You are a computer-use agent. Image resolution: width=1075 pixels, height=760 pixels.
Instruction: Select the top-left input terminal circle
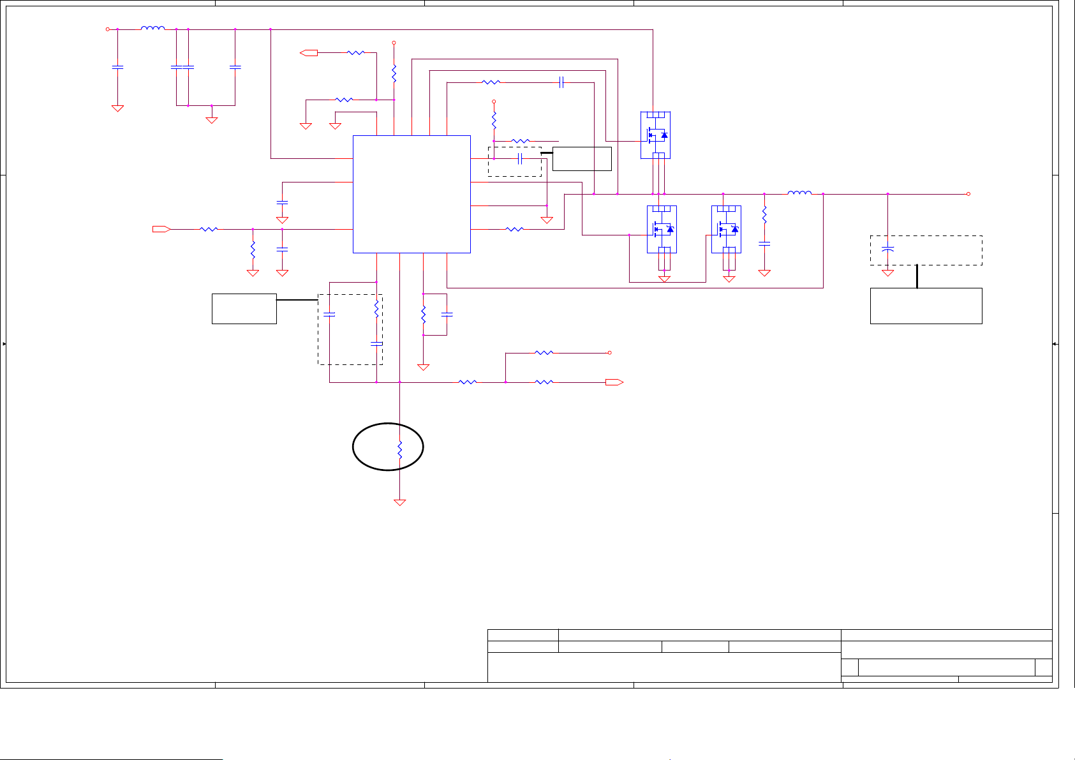[107, 29]
